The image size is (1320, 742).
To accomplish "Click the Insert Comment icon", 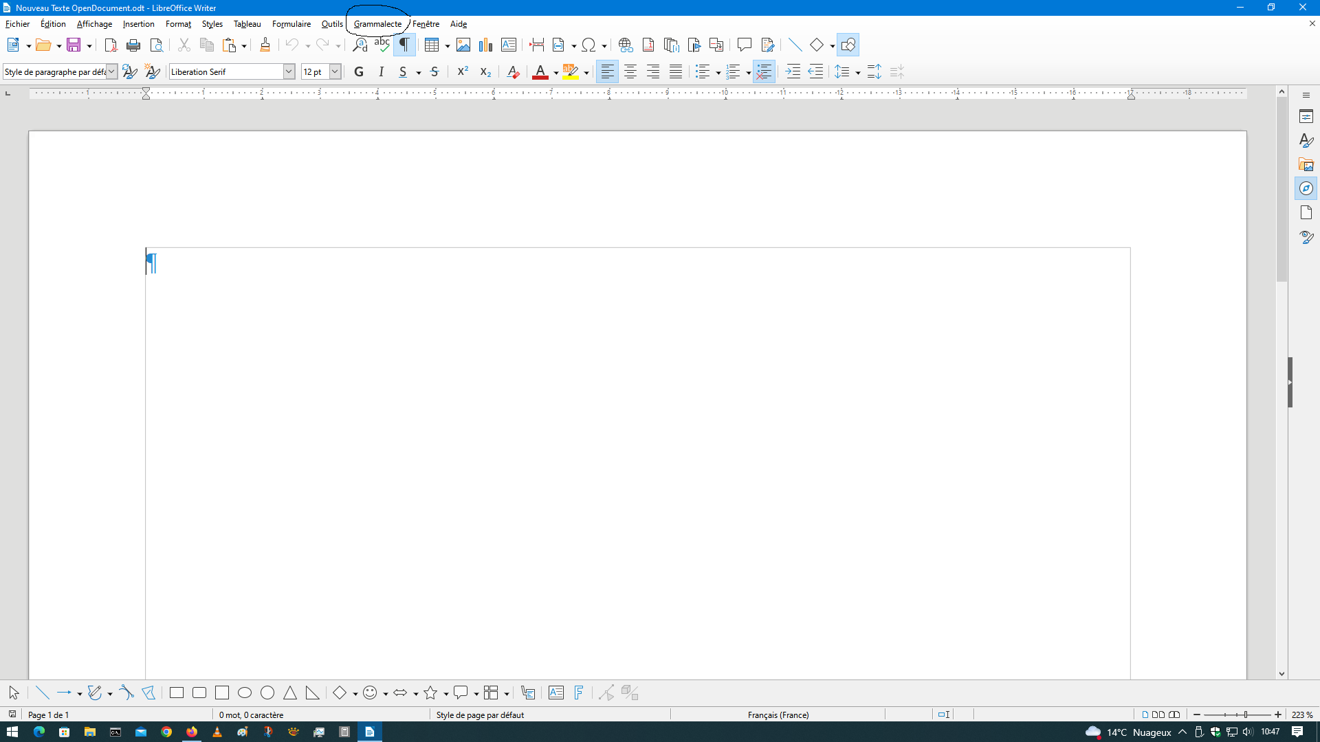I will coord(744,45).
